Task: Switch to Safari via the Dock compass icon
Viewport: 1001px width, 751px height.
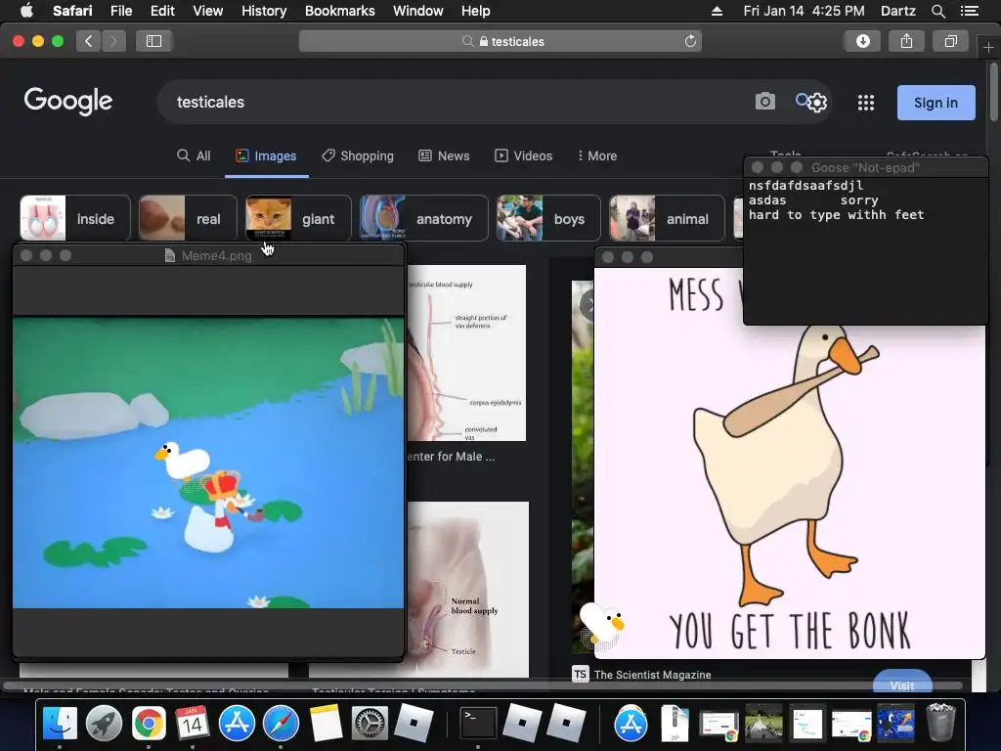Action: (281, 723)
